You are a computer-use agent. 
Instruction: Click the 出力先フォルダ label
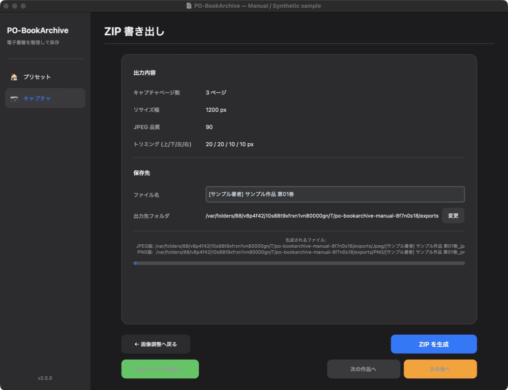[x=152, y=216]
